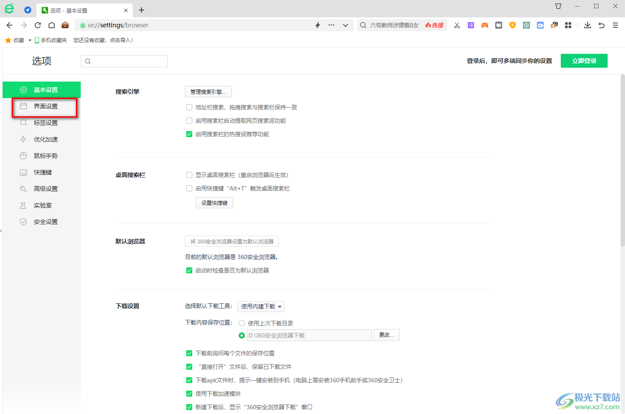
Task: Select 鼠标手势 in sidebar
Action: click(42, 156)
